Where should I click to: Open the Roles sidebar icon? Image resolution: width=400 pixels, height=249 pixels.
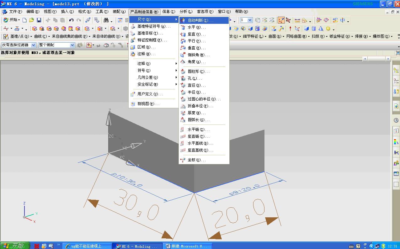click(x=396, y=163)
